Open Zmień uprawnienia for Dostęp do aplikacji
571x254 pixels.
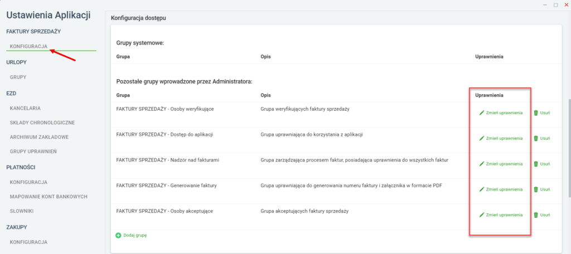(x=501, y=138)
